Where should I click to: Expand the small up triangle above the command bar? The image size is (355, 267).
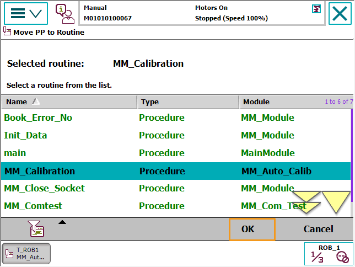[62, 222]
